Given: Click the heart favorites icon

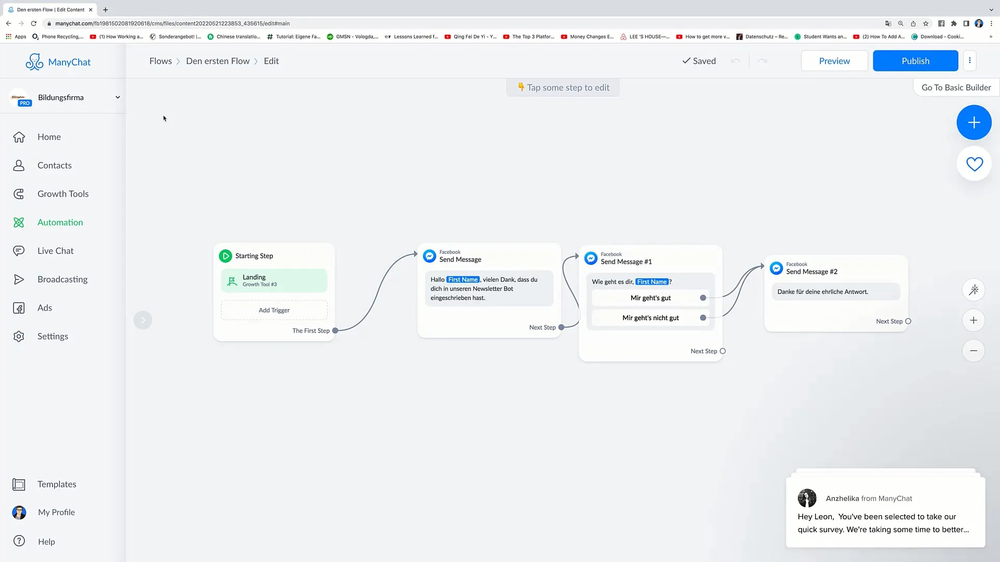Looking at the screenshot, I should 974,164.
